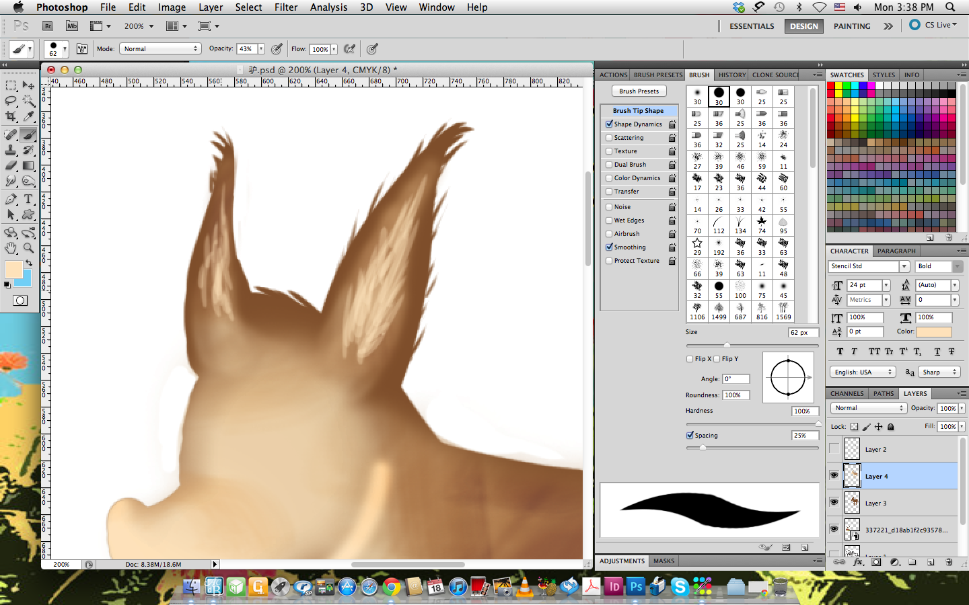Open the Layer menu
969x605 pixels.
[x=211, y=7]
